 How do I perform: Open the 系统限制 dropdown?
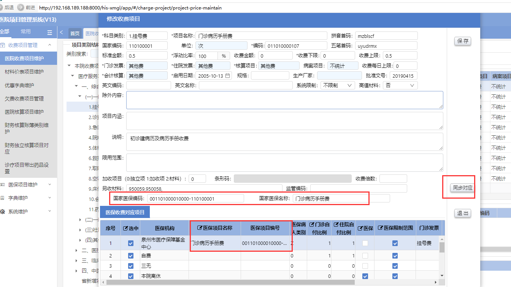coord(338,85)
